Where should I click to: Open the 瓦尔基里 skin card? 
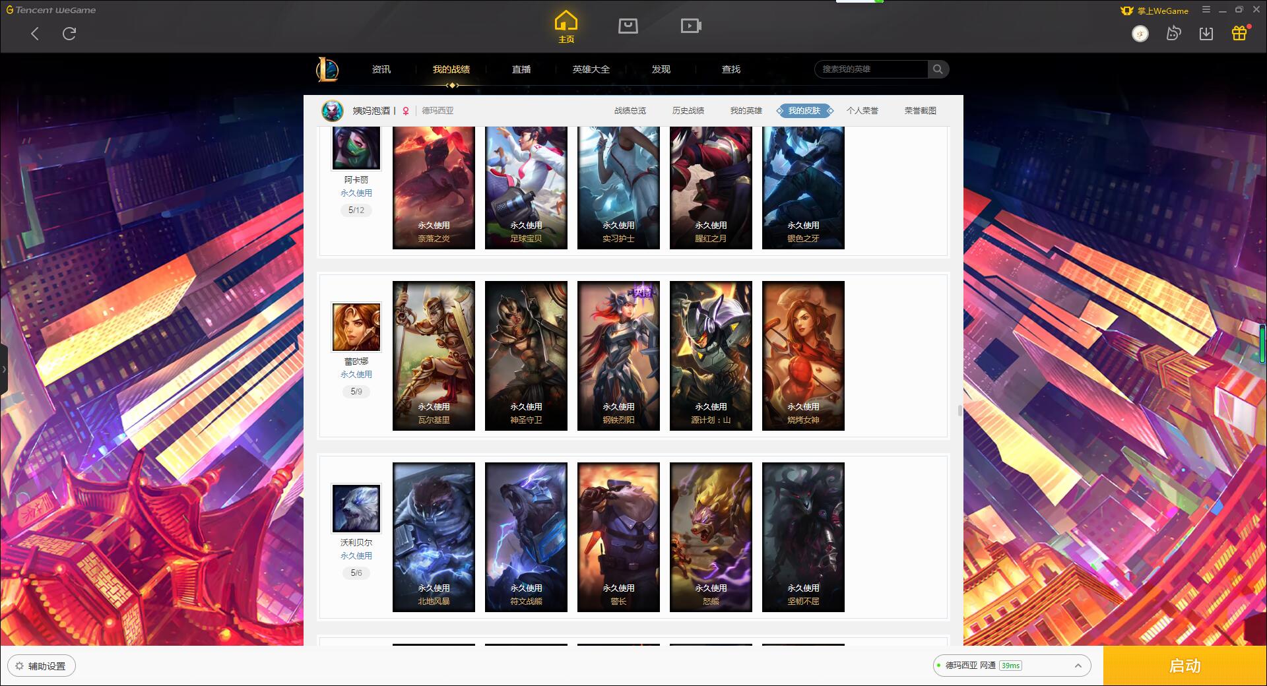coord(434,356)
